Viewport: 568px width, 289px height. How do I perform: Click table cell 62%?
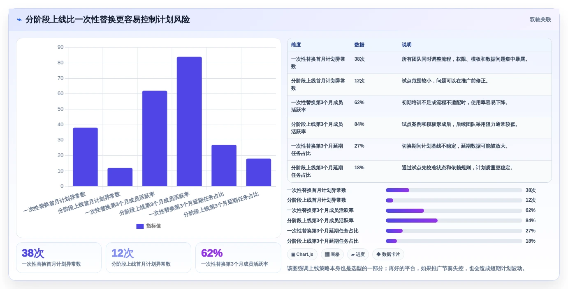point(359,102)
